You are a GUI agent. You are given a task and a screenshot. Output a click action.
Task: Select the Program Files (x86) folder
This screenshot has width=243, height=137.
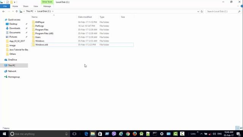click(x=44, y=33)
